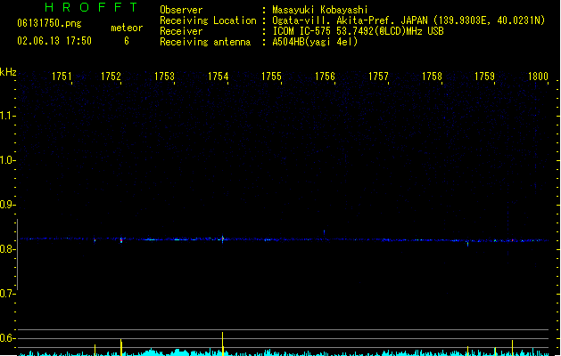
Task: Click the 1753 time axis marker
Action: coord(164,77)
